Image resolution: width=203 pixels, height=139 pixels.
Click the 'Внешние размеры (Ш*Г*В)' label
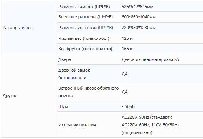(86, 17)
